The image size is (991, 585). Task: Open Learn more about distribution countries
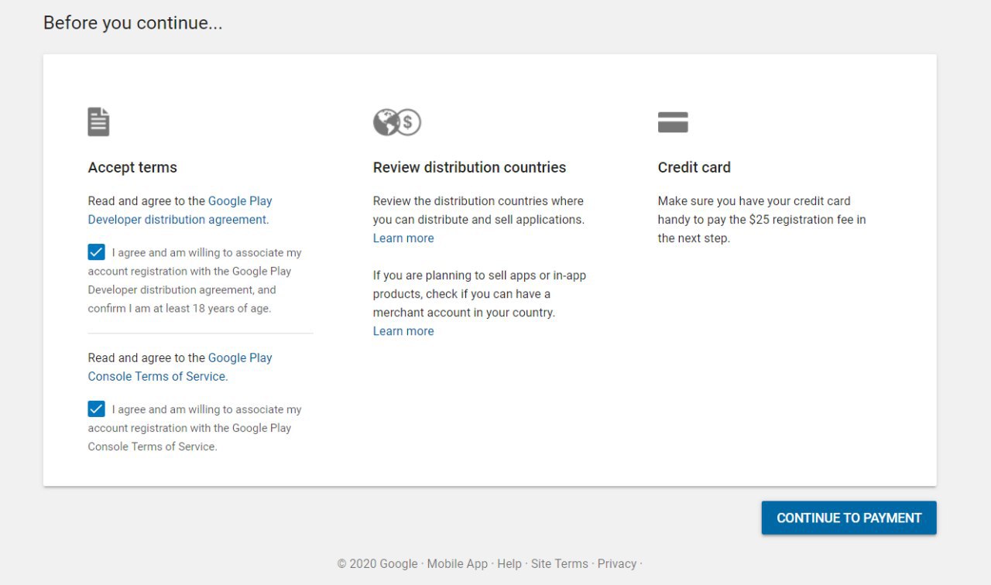click(403, 238)
